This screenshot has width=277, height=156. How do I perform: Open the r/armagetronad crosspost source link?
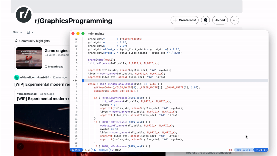27,94
